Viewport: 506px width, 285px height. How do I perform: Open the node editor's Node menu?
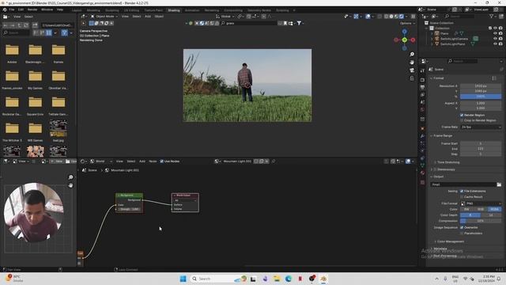[x=153, y=161]
